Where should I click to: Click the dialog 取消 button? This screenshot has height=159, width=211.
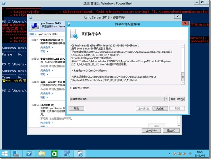pos(177,109)
